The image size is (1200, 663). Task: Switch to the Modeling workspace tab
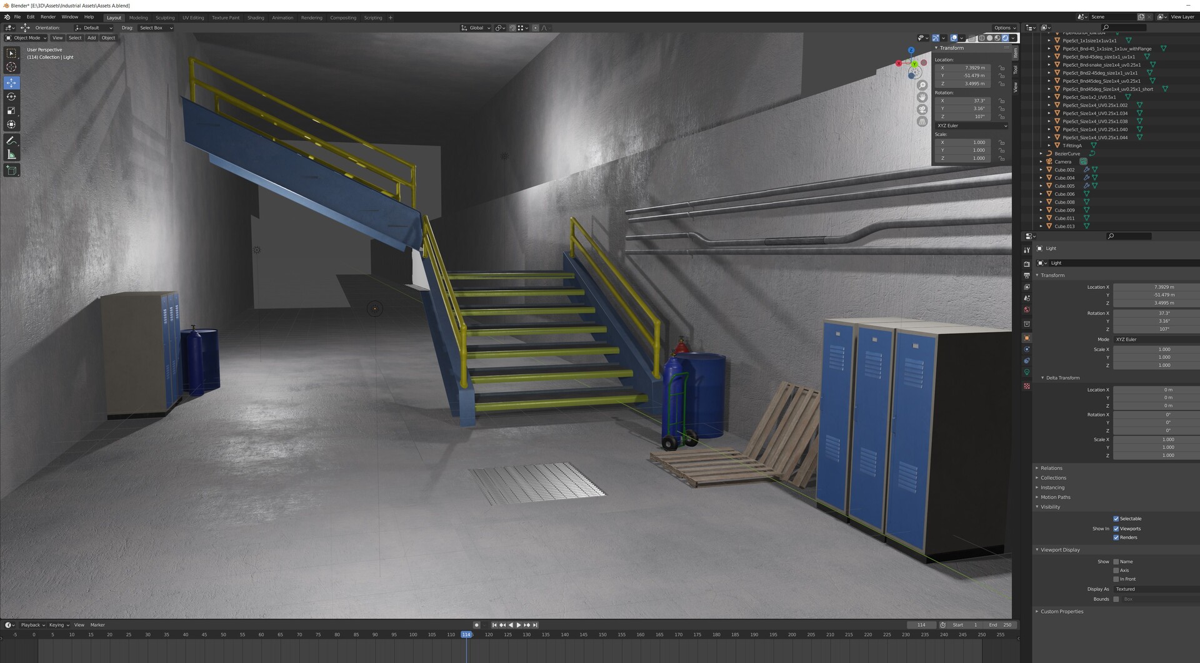139,18
